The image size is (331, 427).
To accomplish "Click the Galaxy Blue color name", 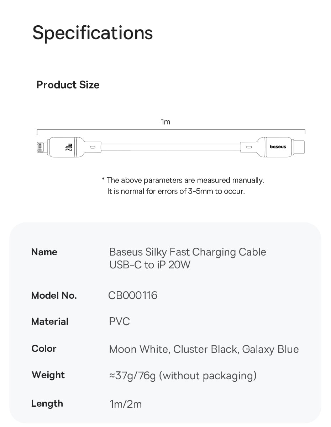I will [270, 349].
